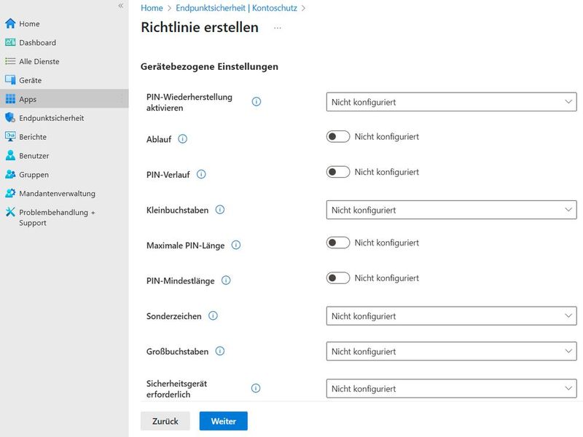
Task: Open the Großbuchstaben dropdown
Action: click(451, 351)
